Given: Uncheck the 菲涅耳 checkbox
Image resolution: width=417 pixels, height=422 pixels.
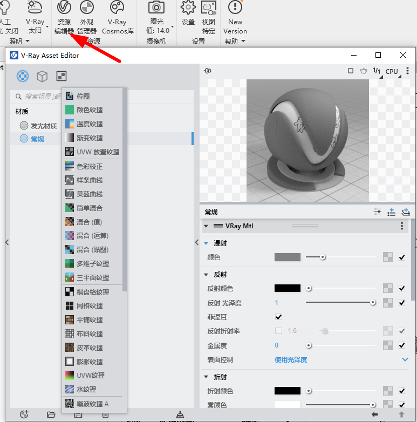Looking at the screenshot, I should pyautogui.click(x=279, y=317).
